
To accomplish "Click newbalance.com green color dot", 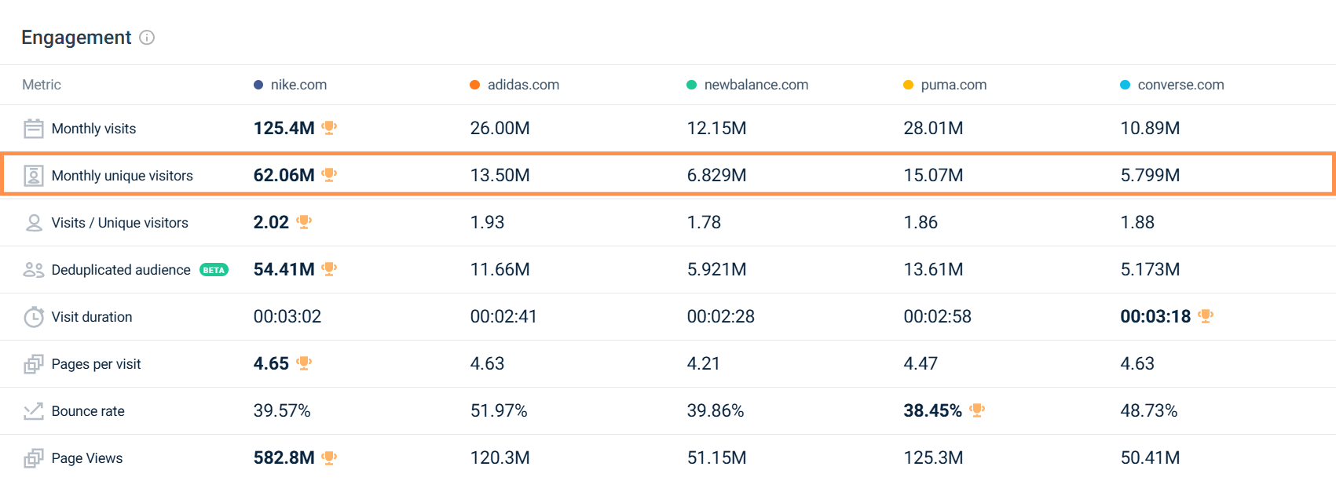I will [691, 85].
